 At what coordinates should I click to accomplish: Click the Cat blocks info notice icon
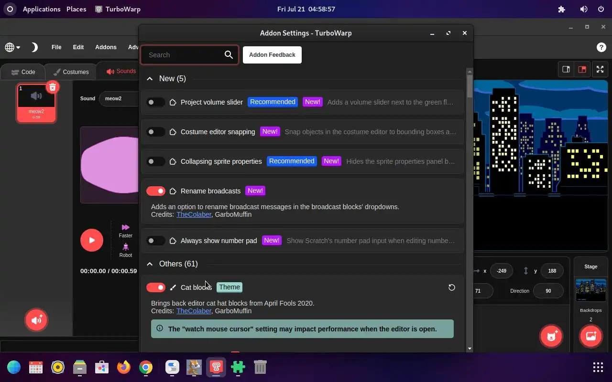click(160, 329)
